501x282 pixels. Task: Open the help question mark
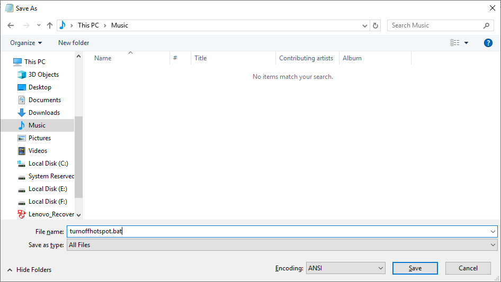point(488,43)
